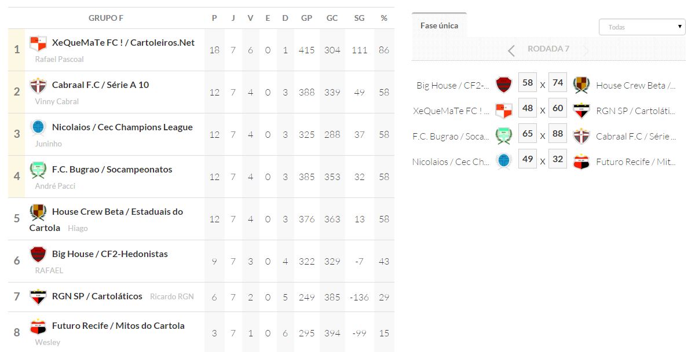Click the RODADA 7 round label
The height and width of the screenshot is (352, 695).
coord(548,49)
